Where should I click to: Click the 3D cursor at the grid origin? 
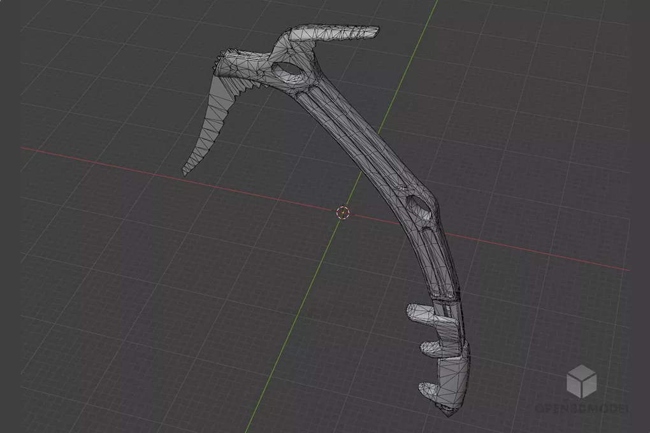pyautogui.click(x=343, y=213)
